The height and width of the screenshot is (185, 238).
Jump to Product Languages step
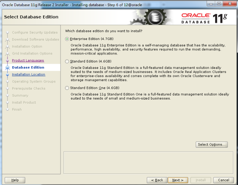(28, 61)
